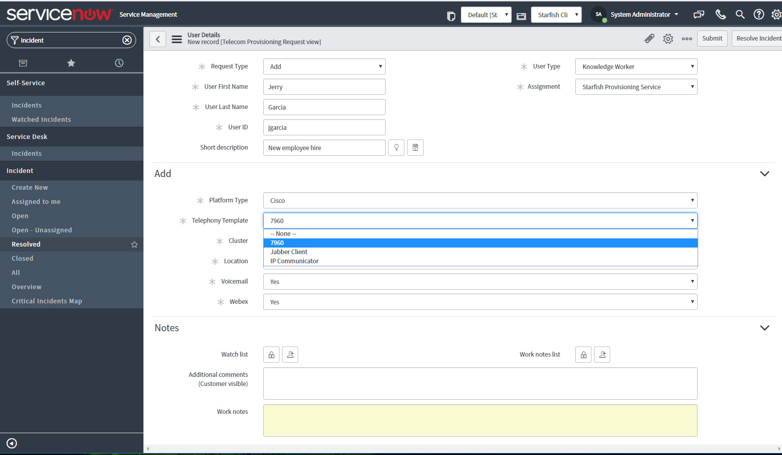Open the Webex dropdown
The width and height of the screenshot is (782, 455).
pos(480,302)
